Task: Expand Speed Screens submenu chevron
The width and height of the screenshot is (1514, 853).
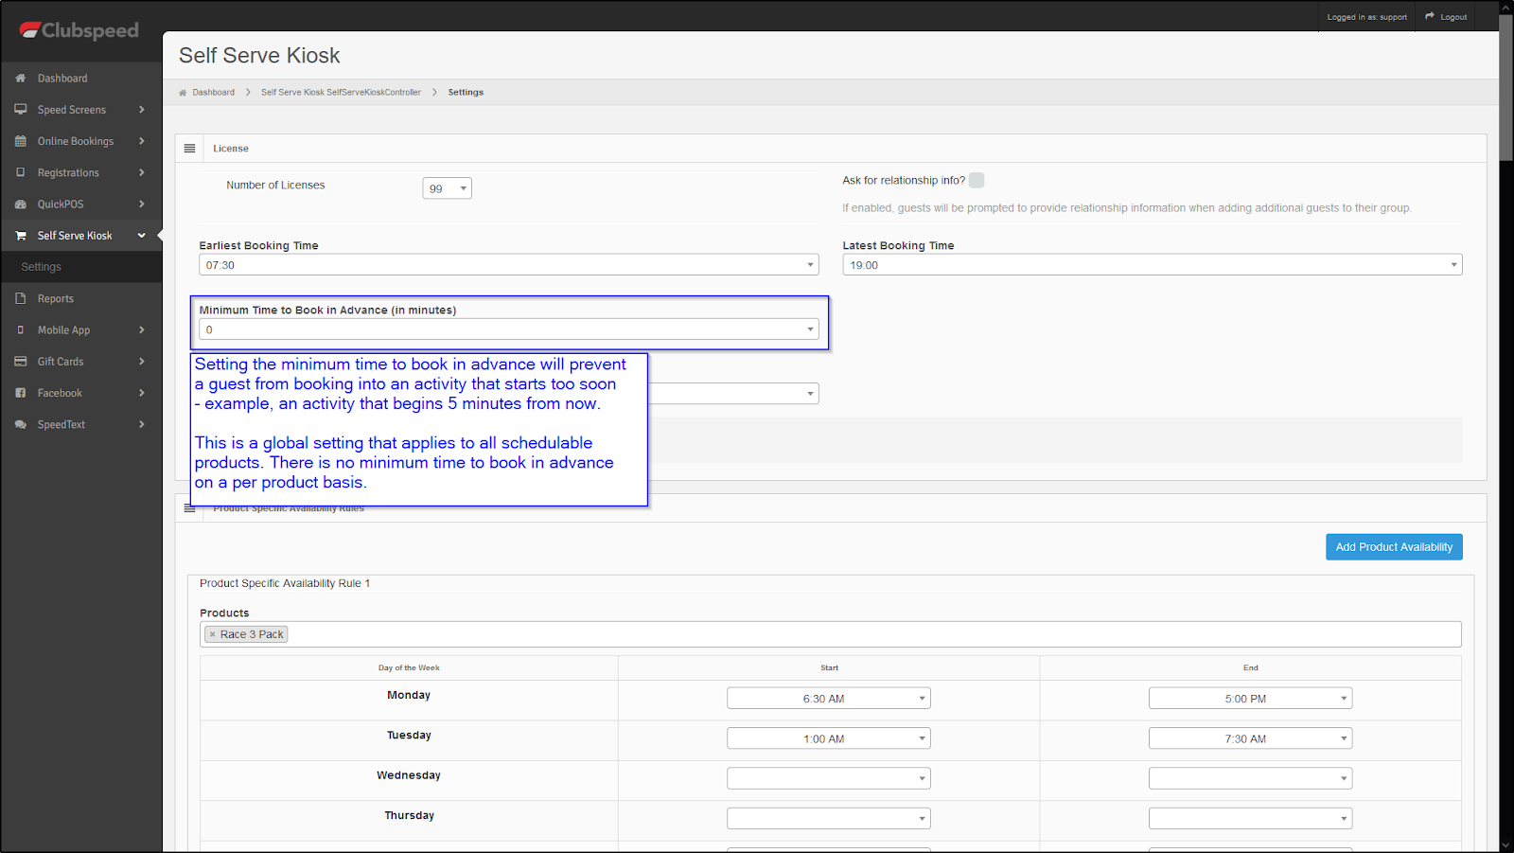Action: click(142, 110)
